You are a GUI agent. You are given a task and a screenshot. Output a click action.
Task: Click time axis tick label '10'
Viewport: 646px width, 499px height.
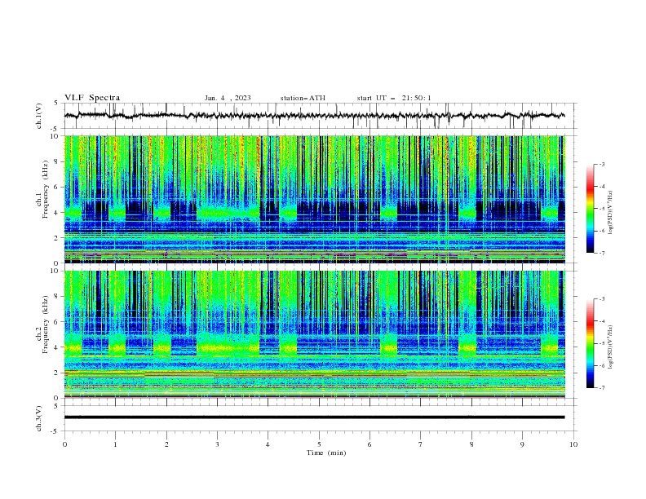point(573,444)
